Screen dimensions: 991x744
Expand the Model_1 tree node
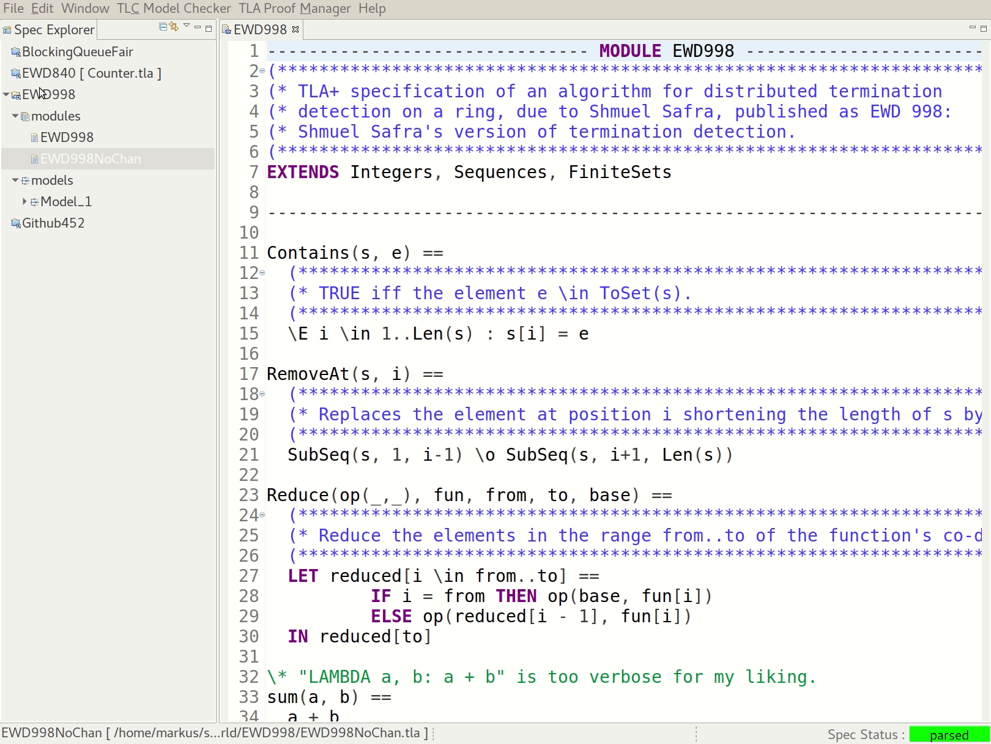coord(24,201)
